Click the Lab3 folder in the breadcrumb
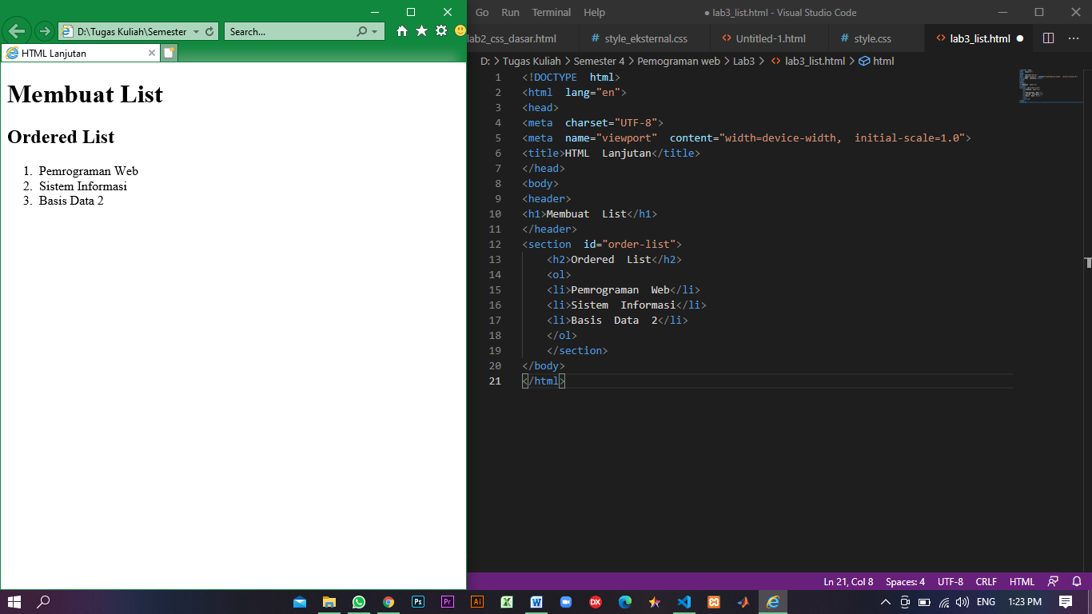The height and width of the screenshot is (614, 1092). pyautogui.click(x=743, y=61)
